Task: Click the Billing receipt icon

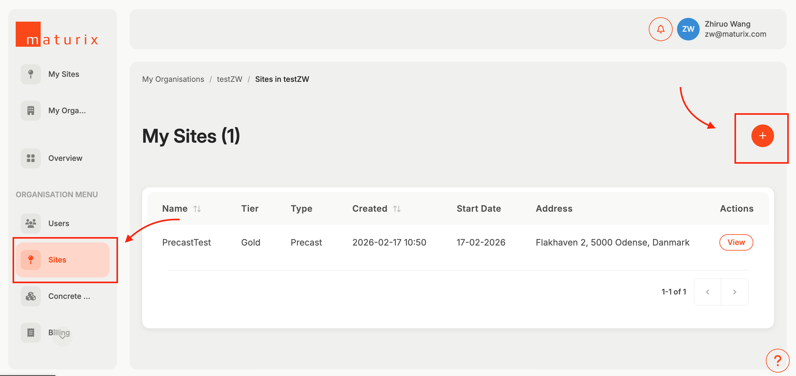Action: [x=31, y=333]
